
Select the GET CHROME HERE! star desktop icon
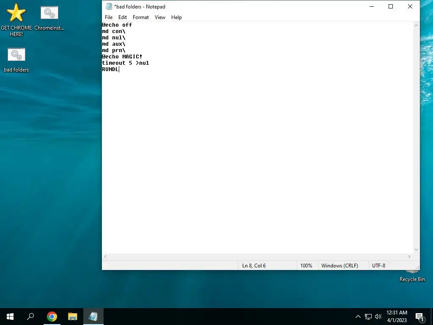point(16,20)
